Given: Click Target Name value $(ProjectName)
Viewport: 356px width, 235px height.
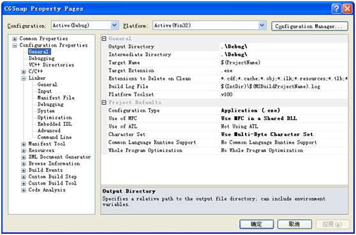Looking at the screenshot, I should pyautogui.click(x=241, y=63).
